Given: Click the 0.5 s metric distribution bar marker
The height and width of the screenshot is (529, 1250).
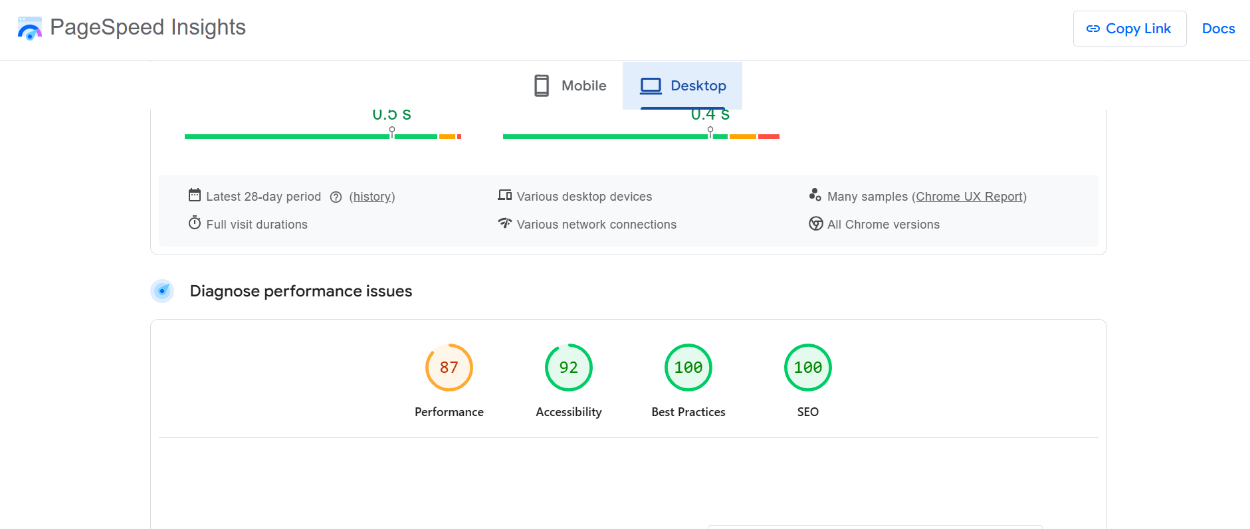Looking at the screenshot, I should (x=392, y=132).
